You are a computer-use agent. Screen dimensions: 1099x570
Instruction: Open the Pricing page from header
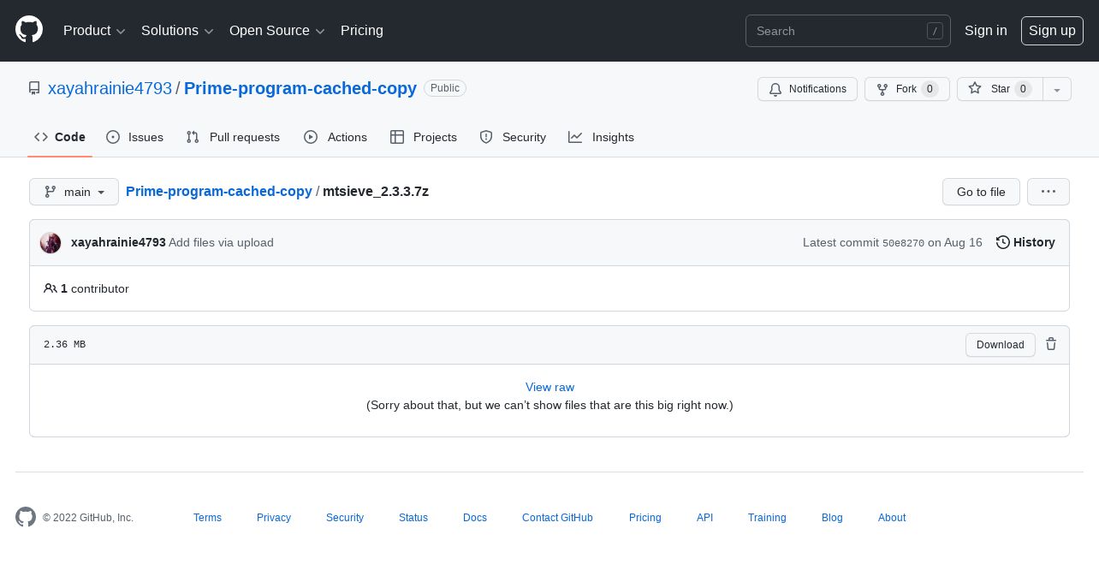pyautogui.click(x=362, y=30)
